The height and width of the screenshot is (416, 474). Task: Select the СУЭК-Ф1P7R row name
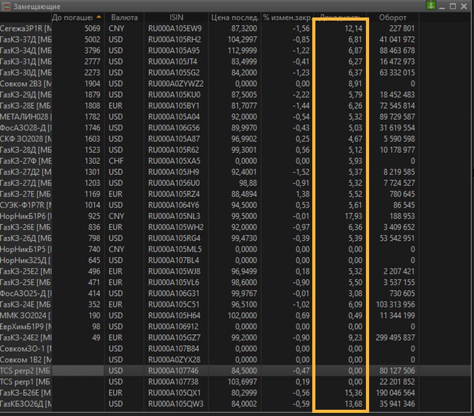pos(26,205)
